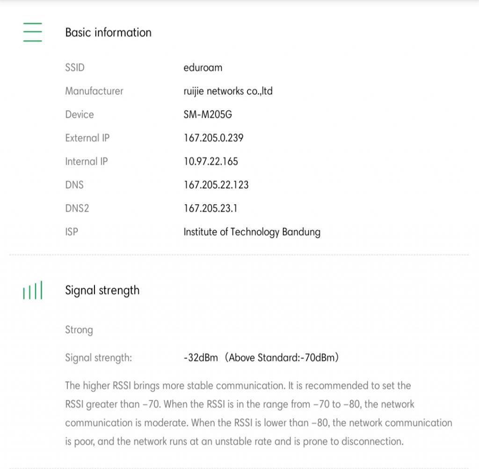The image size is (479, 469).
Task: Click the Basic information list icon
Action: click(32, 32)
